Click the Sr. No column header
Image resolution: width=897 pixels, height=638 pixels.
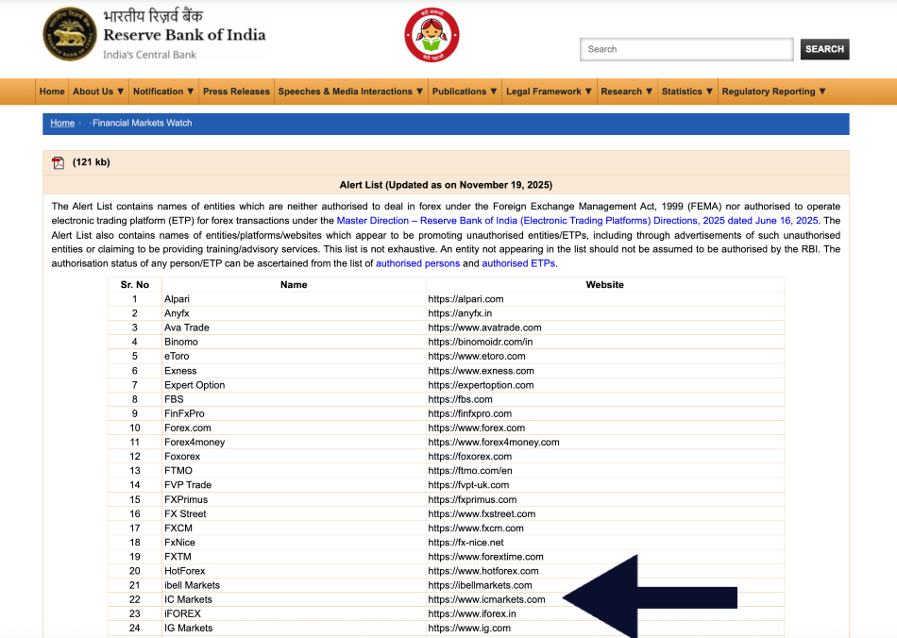135,285
